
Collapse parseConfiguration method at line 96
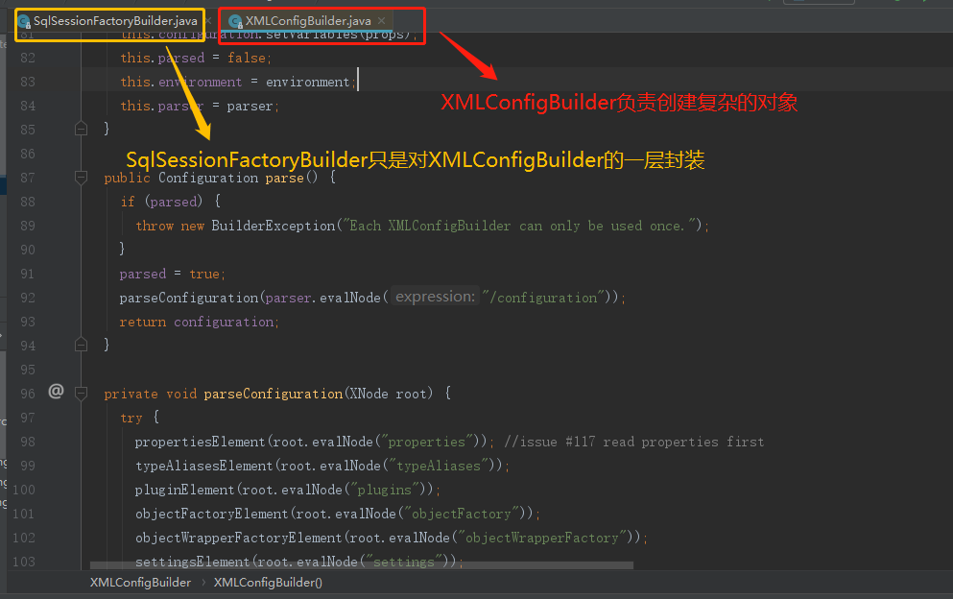pyautogui.click(x=81, y=394)
